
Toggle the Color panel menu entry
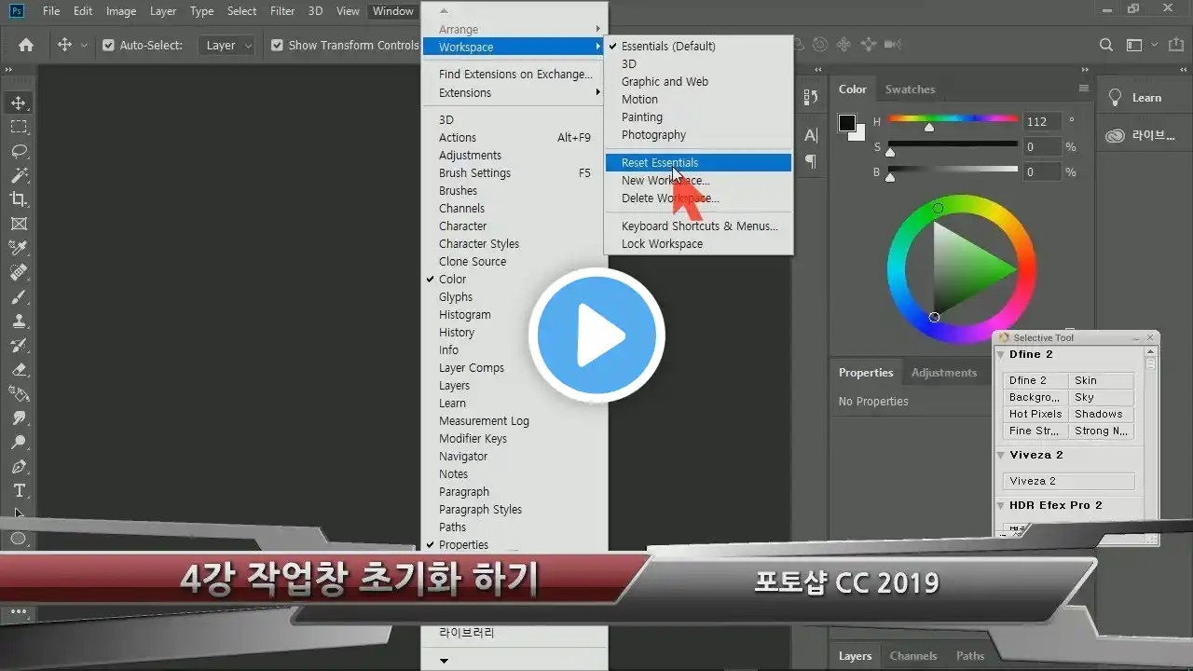pos(514,280)
